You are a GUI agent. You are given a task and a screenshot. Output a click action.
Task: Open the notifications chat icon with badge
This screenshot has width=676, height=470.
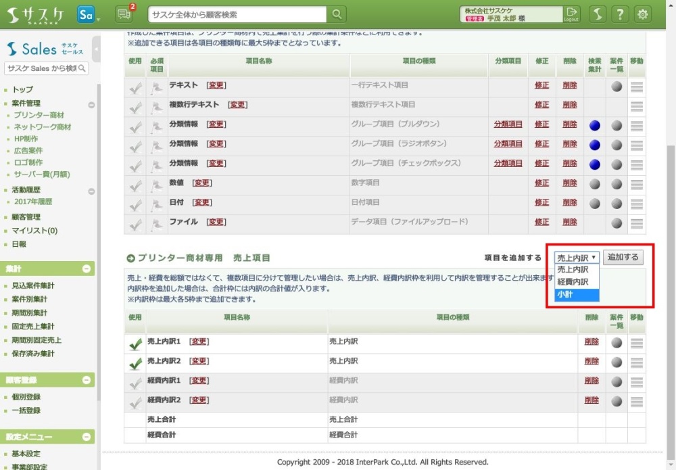[124, 14]
